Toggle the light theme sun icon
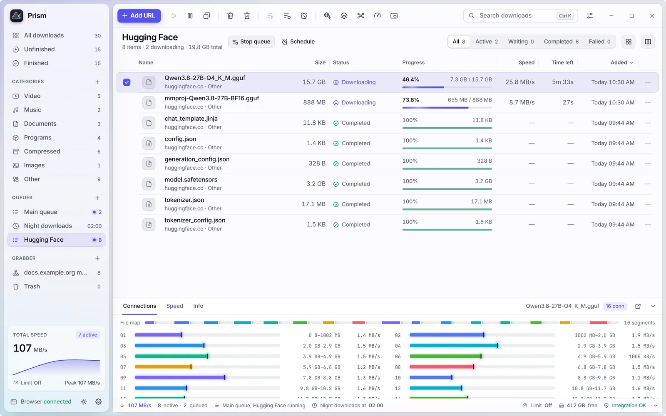 tap(84, 402)
